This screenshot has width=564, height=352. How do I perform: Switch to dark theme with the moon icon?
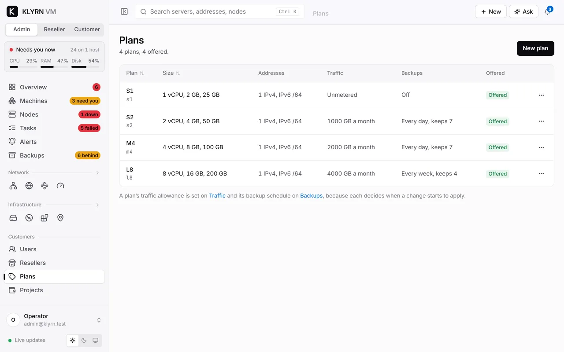click(84, 341)
